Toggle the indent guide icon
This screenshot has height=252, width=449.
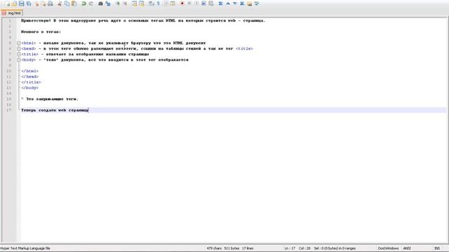166,3
